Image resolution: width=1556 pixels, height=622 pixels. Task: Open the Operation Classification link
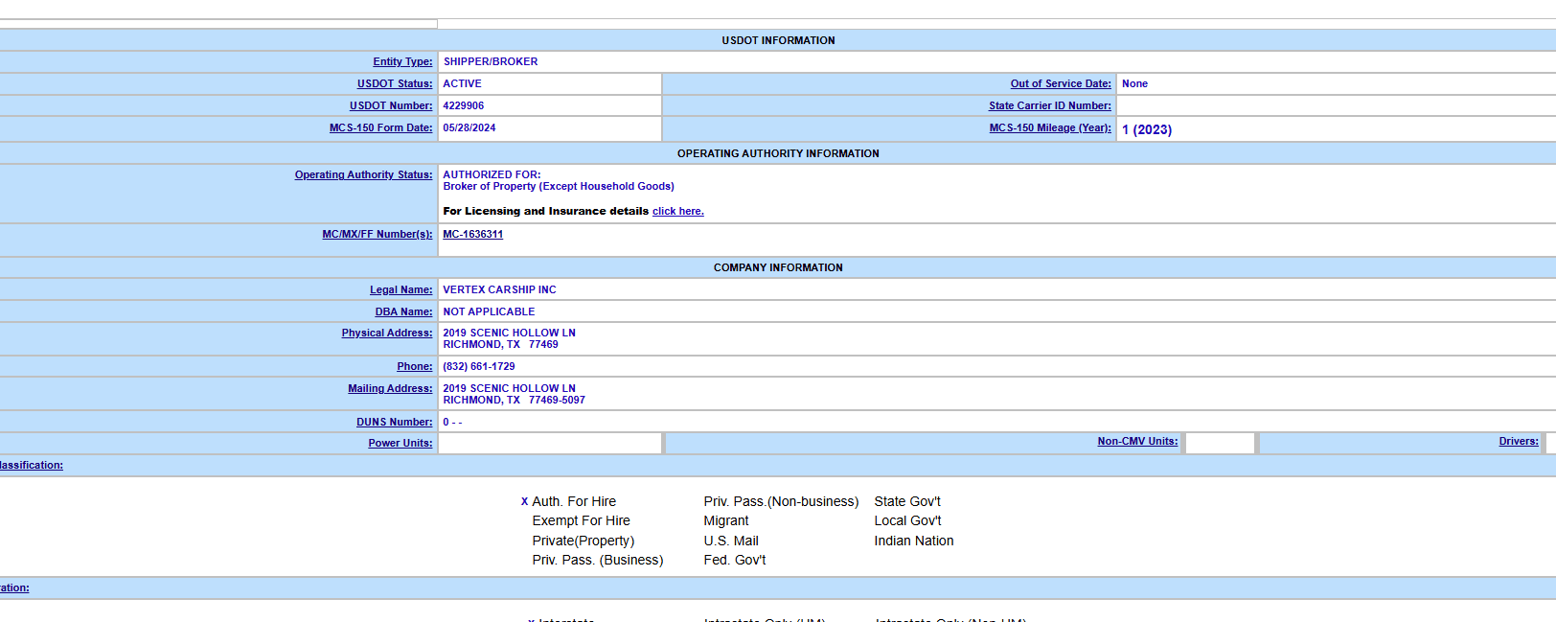point(31,465)
